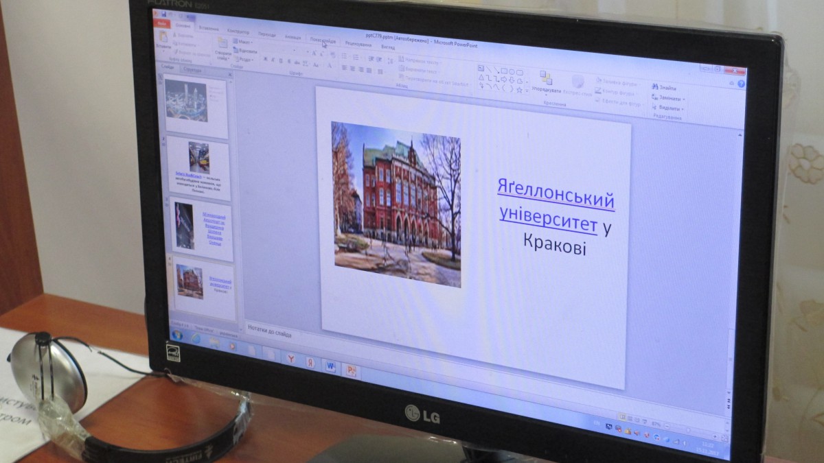Screen dimensions: 824x463
Task: Click the Find (Знайти) binoculars icon
Action: click(653, 86)
